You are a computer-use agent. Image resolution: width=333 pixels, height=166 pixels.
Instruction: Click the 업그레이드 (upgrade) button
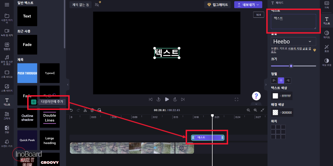coord(218,5)
